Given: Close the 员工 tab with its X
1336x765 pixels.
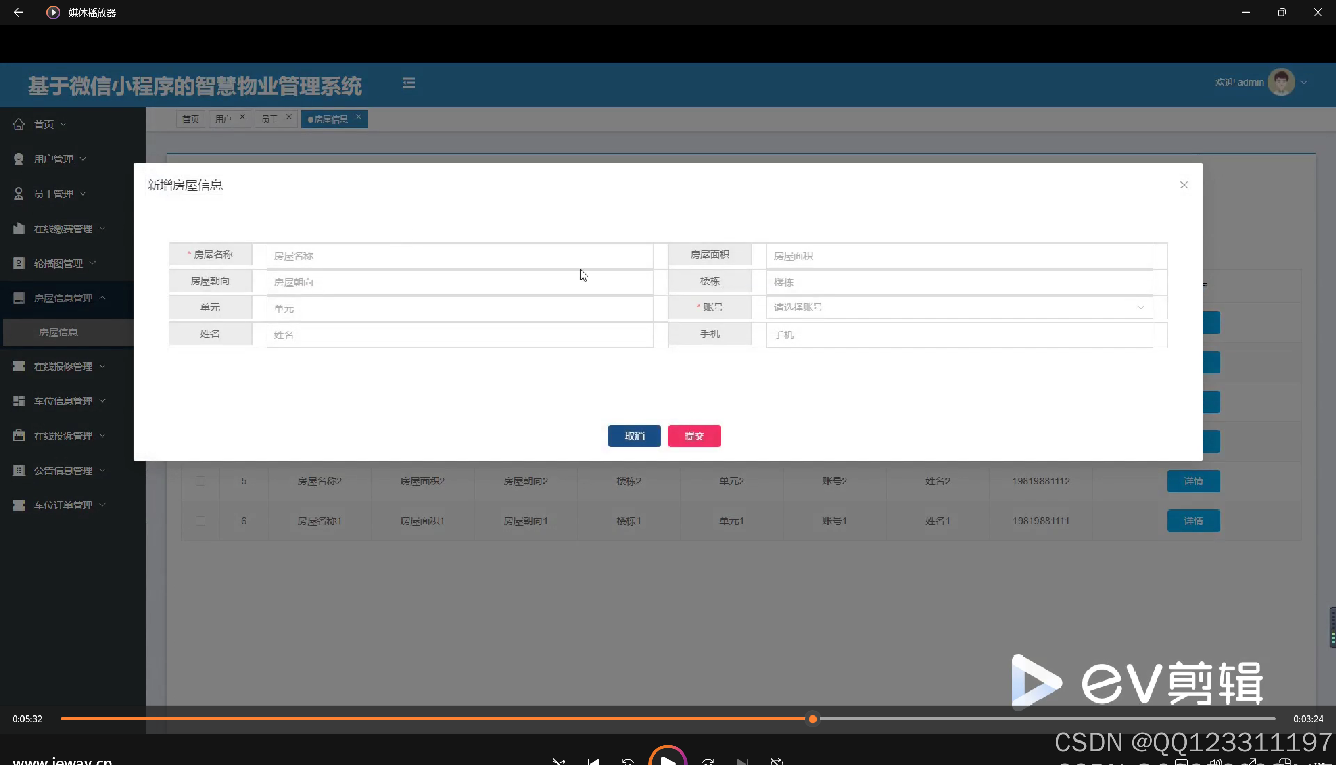Looking at the screenshot, I should point(289,117).
